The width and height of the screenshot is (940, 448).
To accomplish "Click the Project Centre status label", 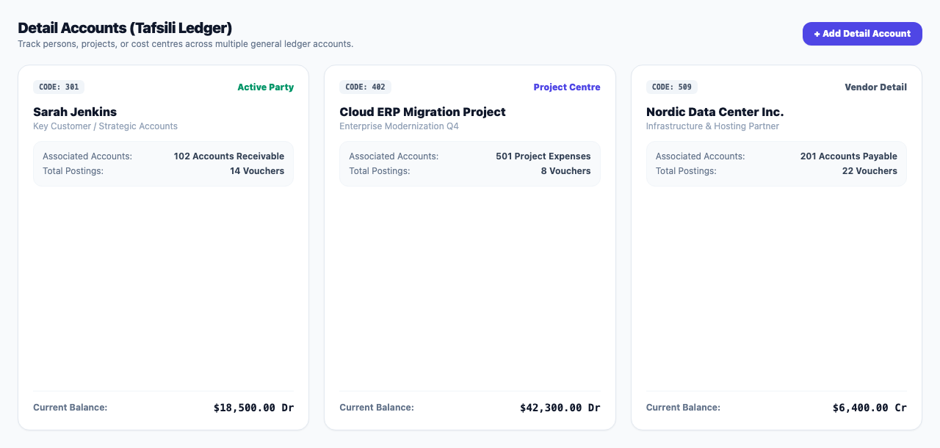I will (x=567, y=87).
